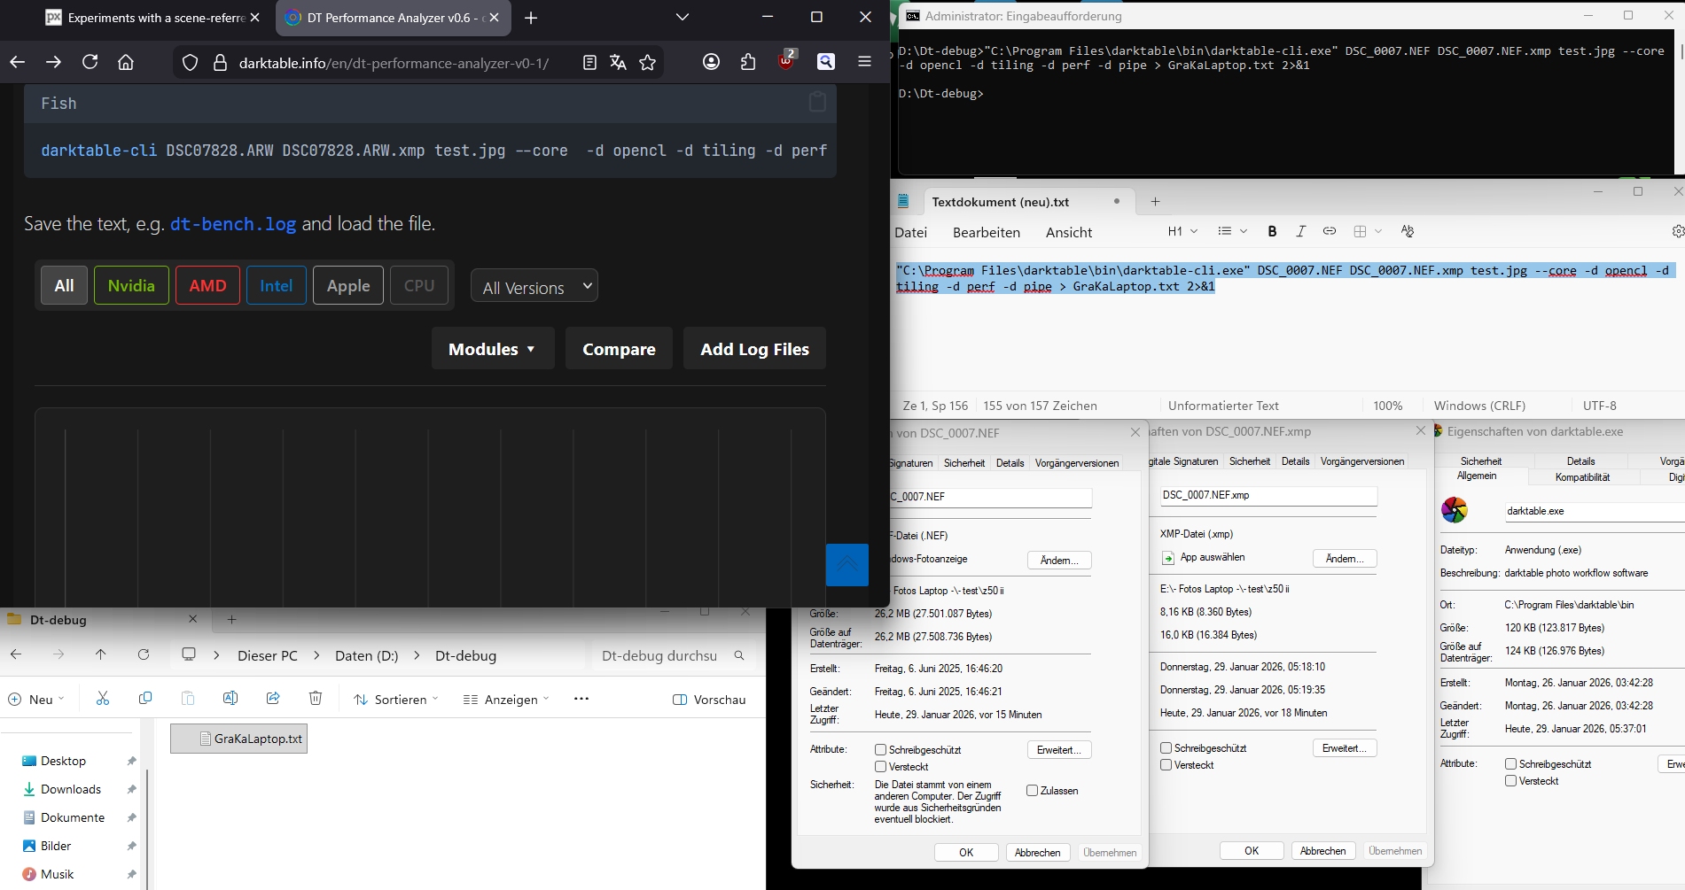Copy the Fish command with clipboard icon
Screen dimensions: 1685x890
[x=817, y=102]
